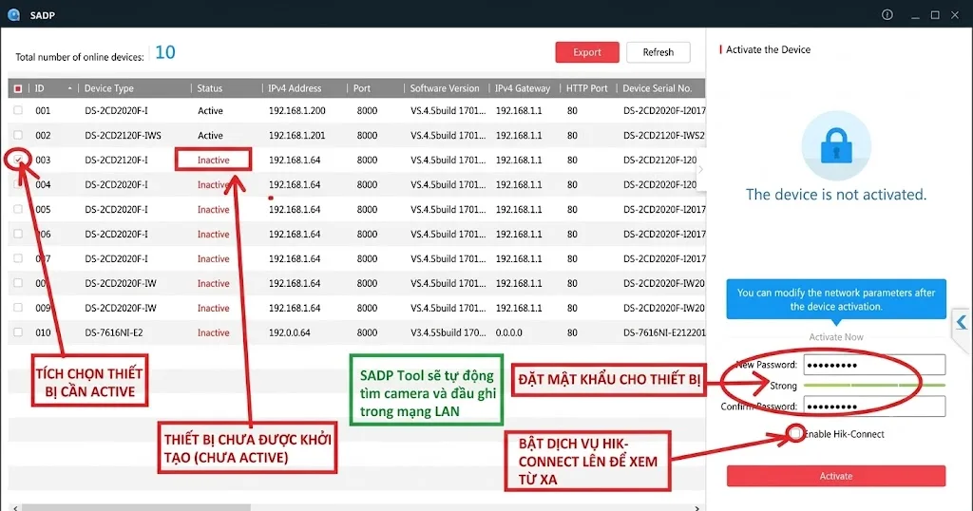Click the password strength indicator bar
This screenshot has height=511, width=973.
click(874, 385)
